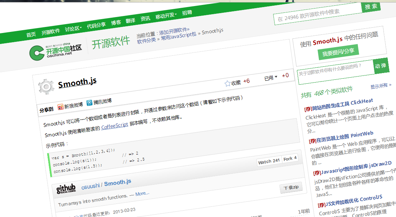396x217 pixels.
Task: Click the Watch 241 button
Action: pos(269,161)
